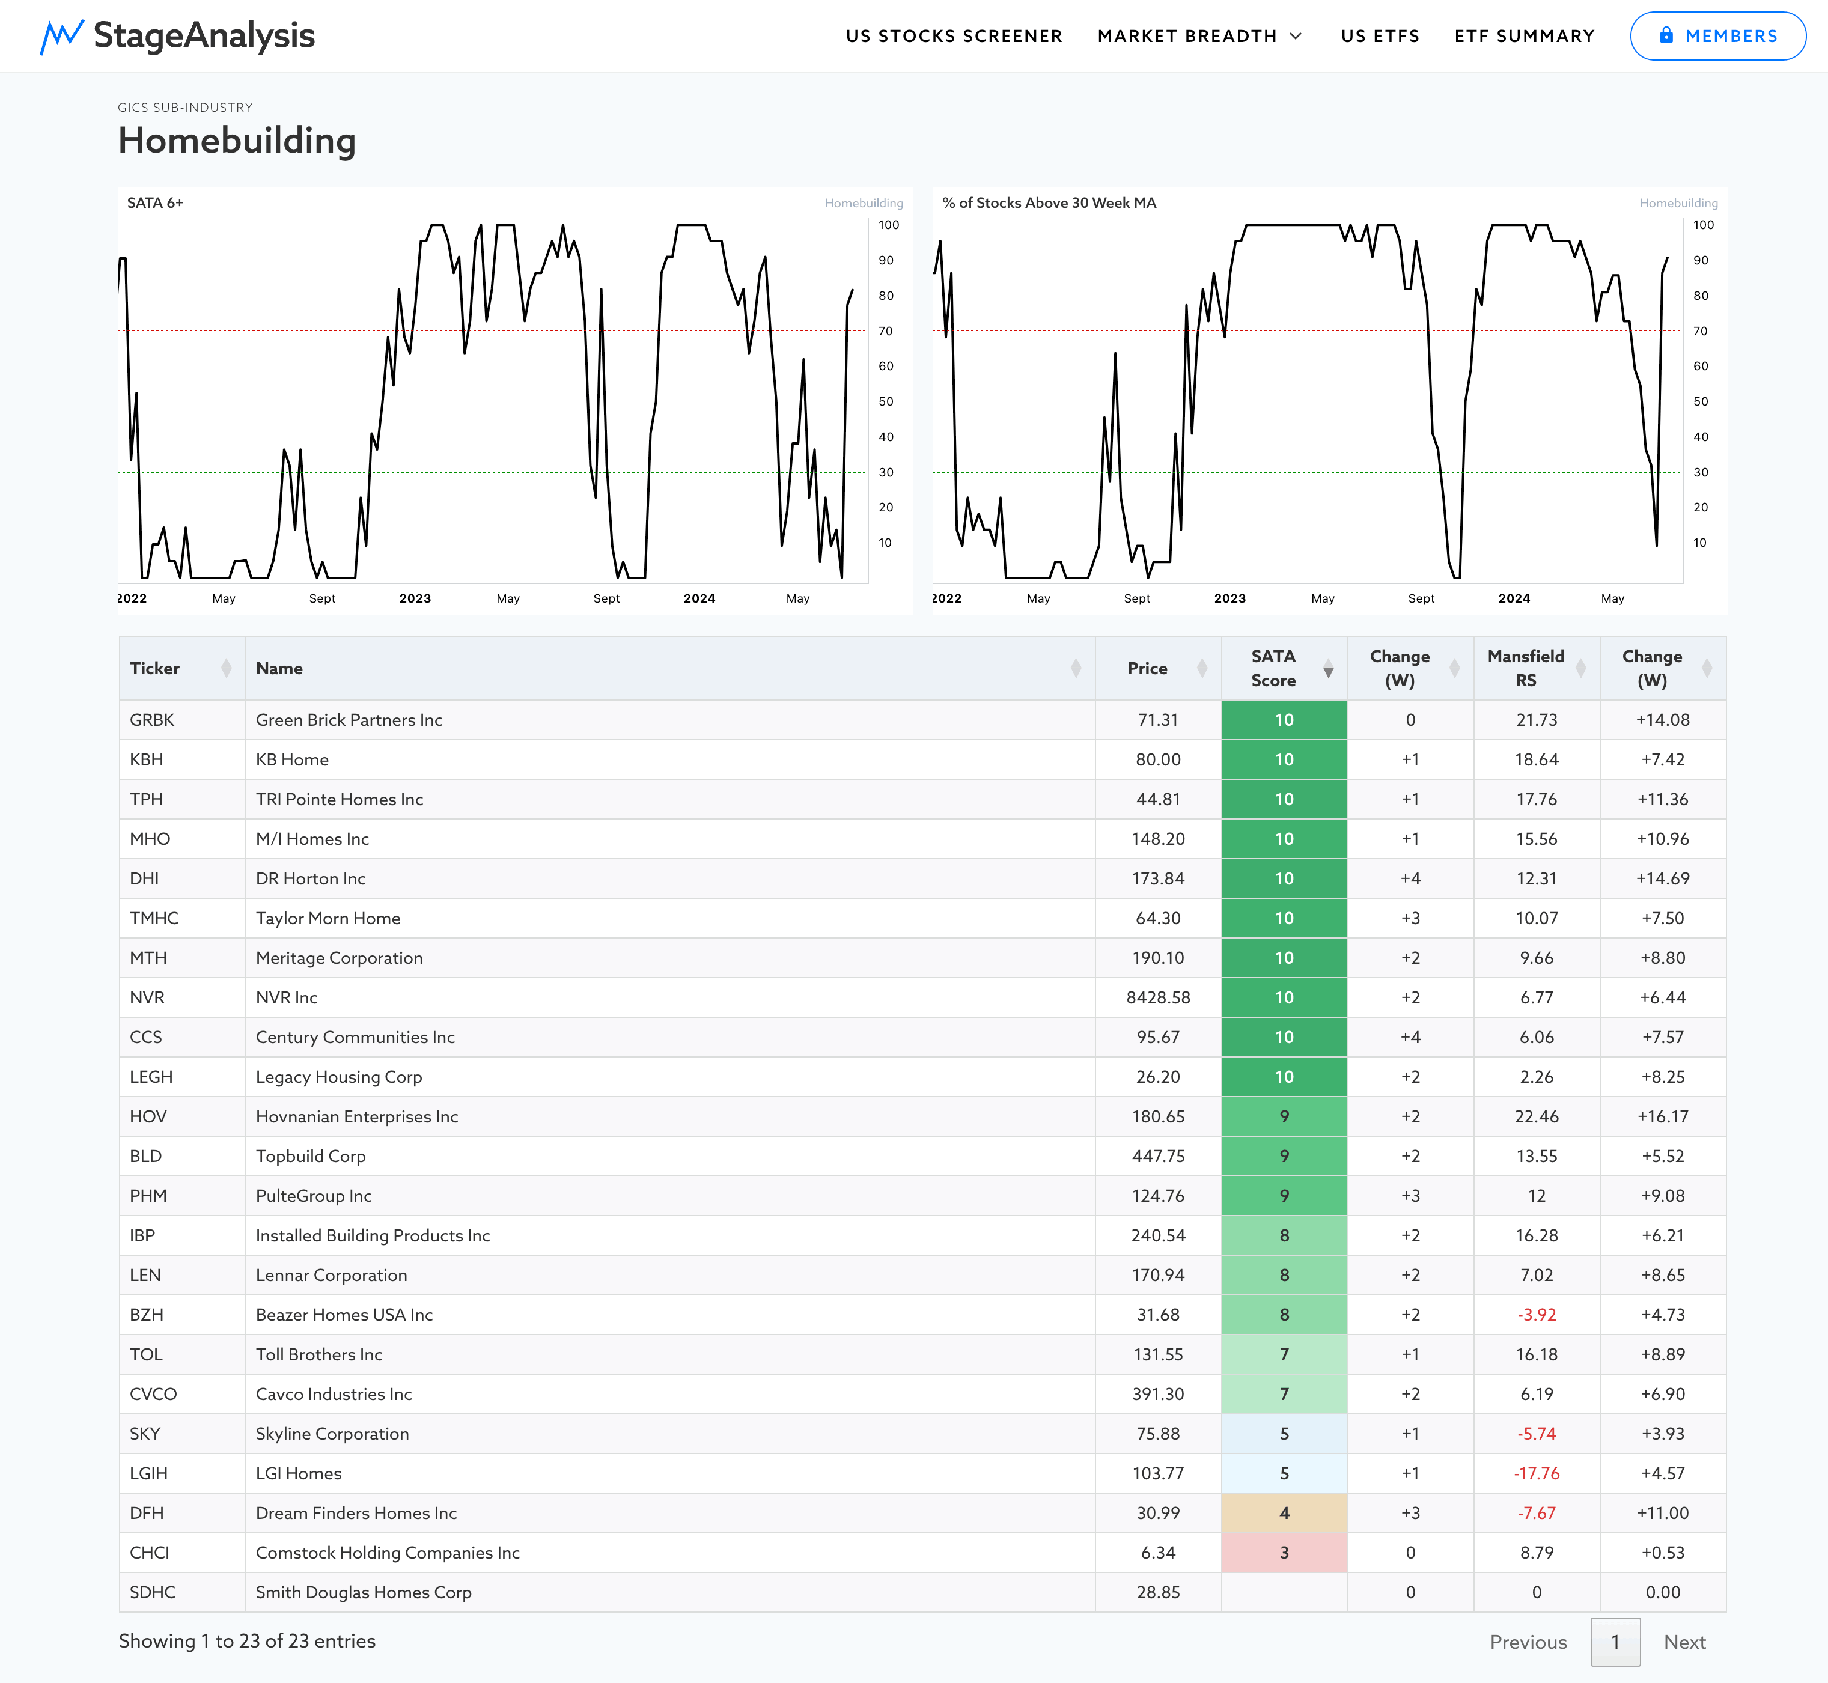
Task: Sort by Ticker column arrows
Action: pos(226,669)
